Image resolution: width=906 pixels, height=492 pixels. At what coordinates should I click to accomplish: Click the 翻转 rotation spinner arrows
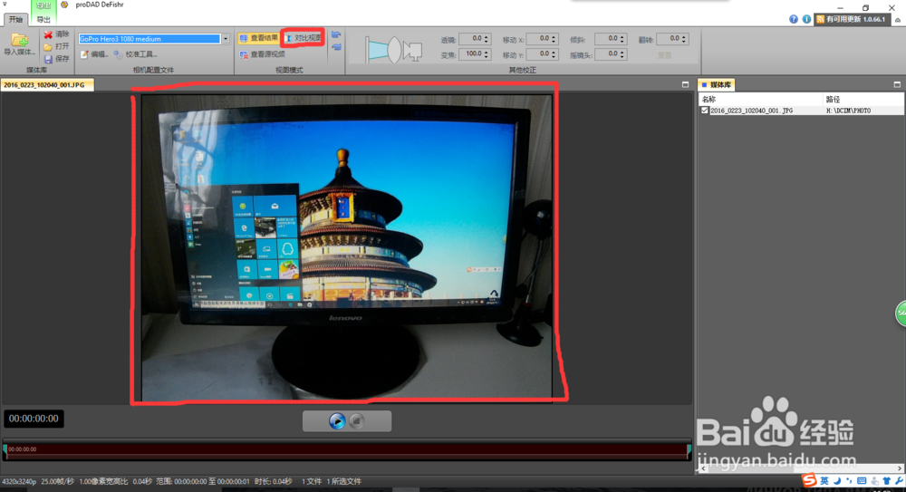684,39
